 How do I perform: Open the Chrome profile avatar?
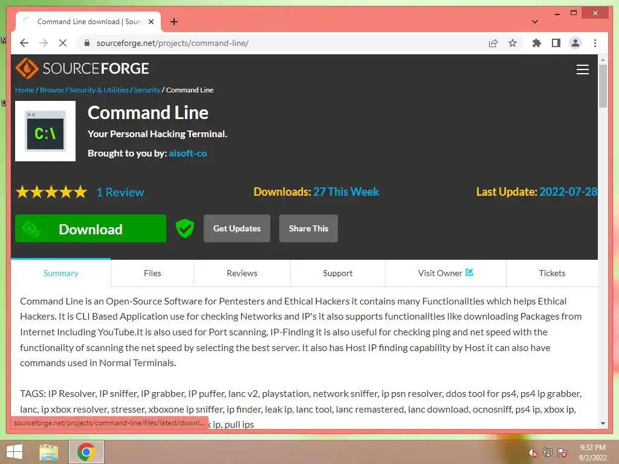click(575, 43)
